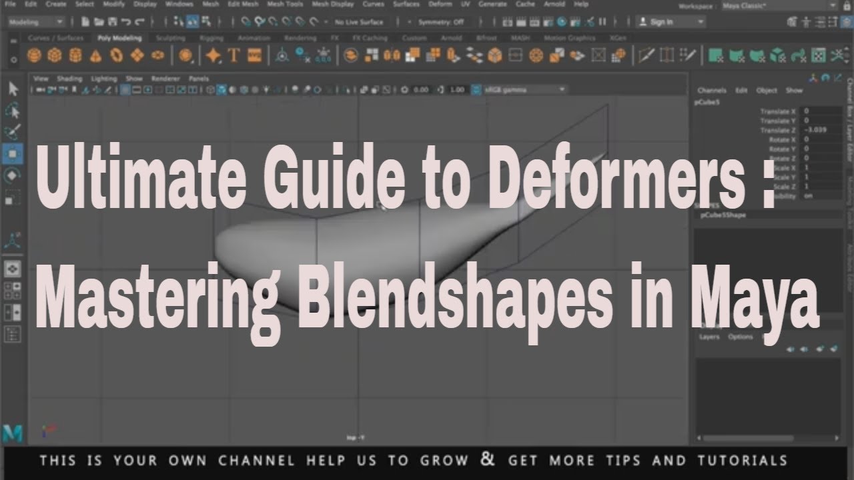Create a Polygon Plane from shelf
854x480 pixels.
[x=137, y=56]
